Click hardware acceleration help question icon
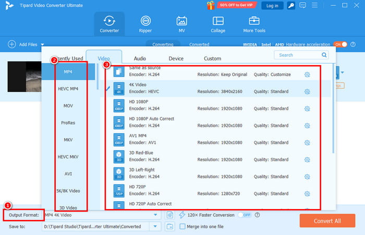The height and width of the screenshot is (235, 365). 353,44
